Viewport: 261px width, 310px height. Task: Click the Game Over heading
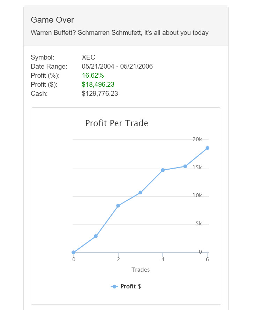52,20
